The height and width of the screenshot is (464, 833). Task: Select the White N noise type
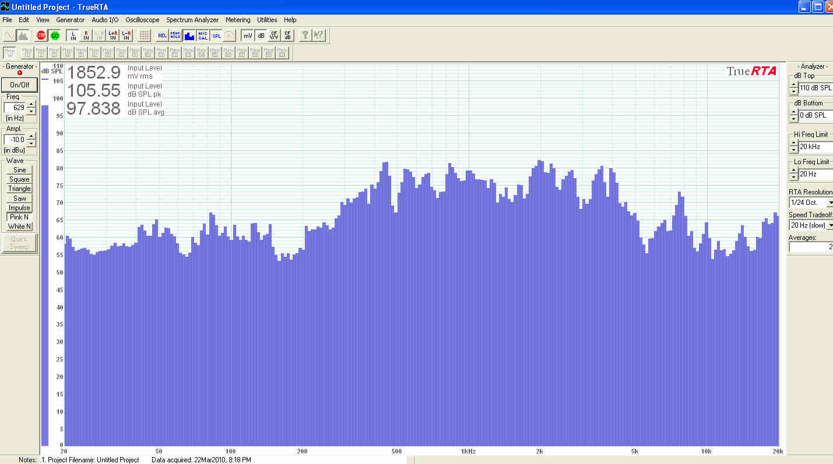pos(19,226)
